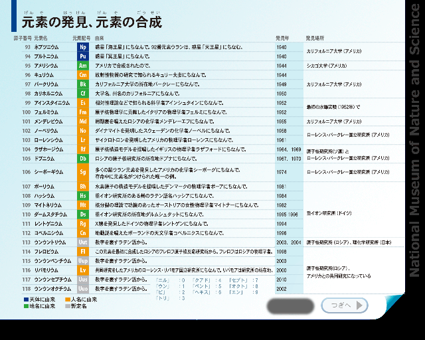Select the element name シーボーギウム
Viewport: 425px width, 340px height.
(x=48, y=172)
